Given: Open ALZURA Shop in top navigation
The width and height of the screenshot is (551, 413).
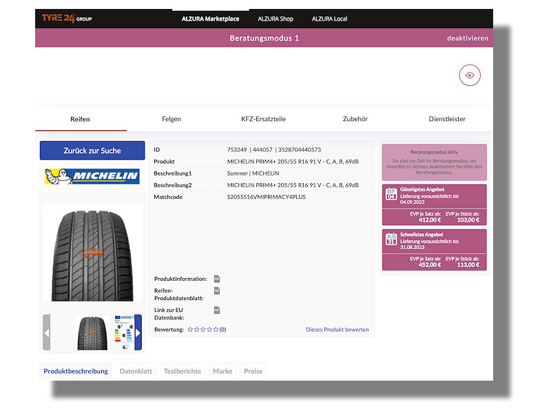Looking at the screenshot, I should click(x=275, y=19).
